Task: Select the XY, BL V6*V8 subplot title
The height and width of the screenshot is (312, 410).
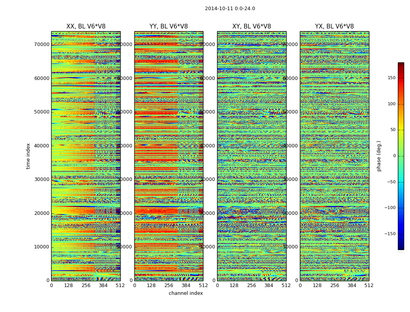Action: click(251, 27)
